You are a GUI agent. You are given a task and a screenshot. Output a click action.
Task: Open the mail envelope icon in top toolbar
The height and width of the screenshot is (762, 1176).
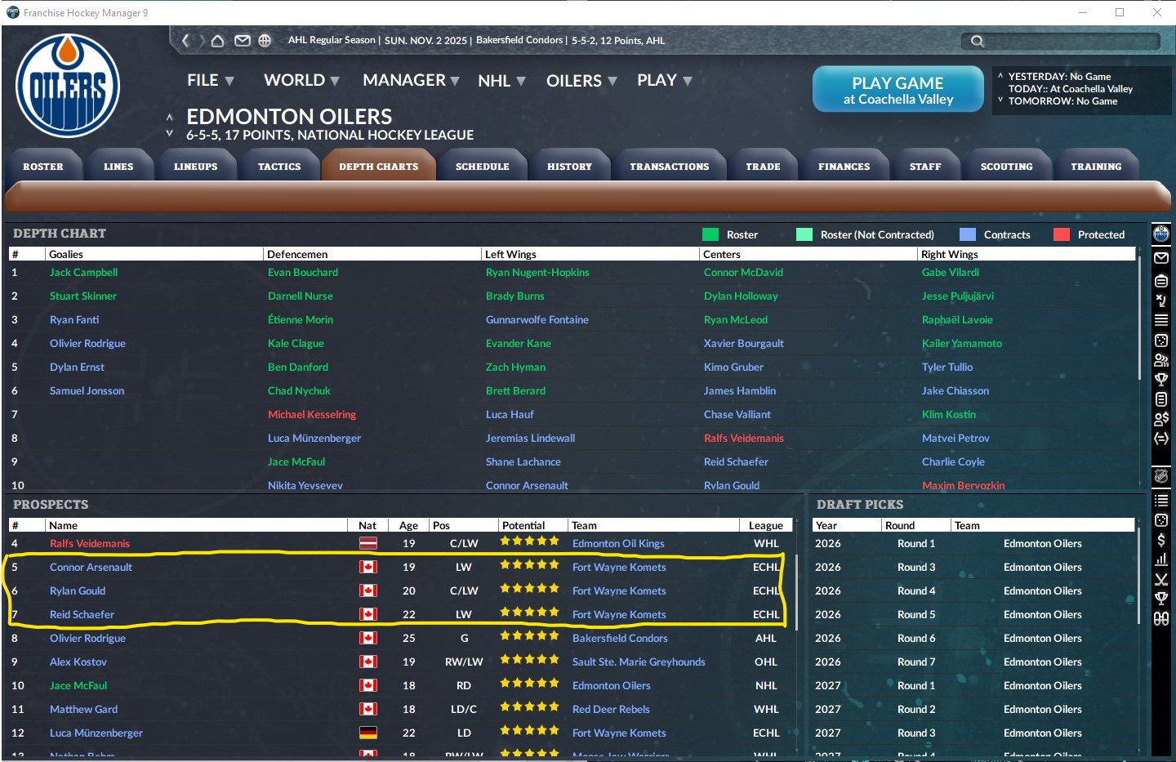pos(242,41)
